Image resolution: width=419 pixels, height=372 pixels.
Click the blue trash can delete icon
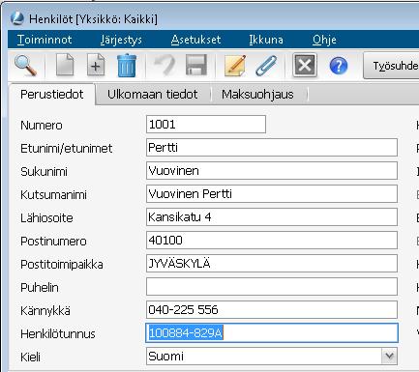127,66
